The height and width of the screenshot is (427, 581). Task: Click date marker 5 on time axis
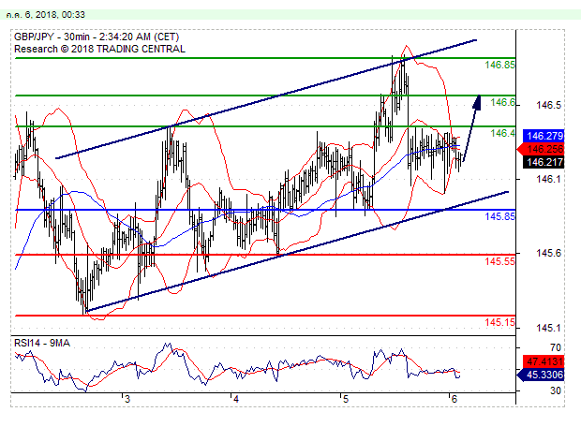[345, 399]
